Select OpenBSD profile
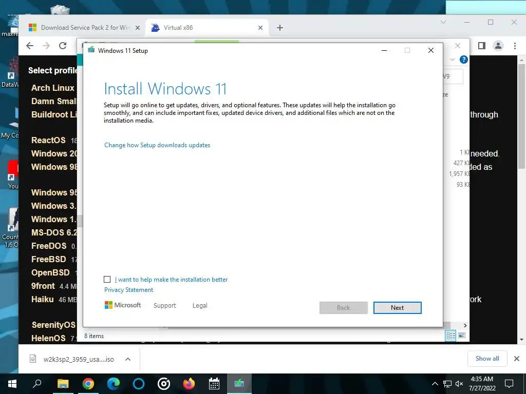Viewport: 526px width, 394px height. 50,273
